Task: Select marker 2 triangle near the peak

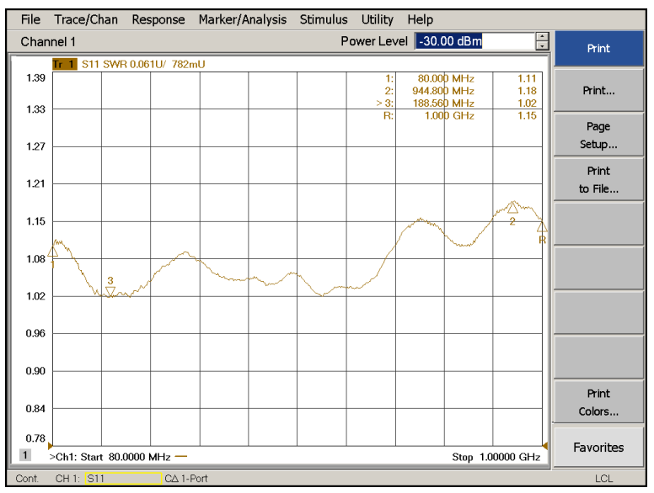Action: 512,208
